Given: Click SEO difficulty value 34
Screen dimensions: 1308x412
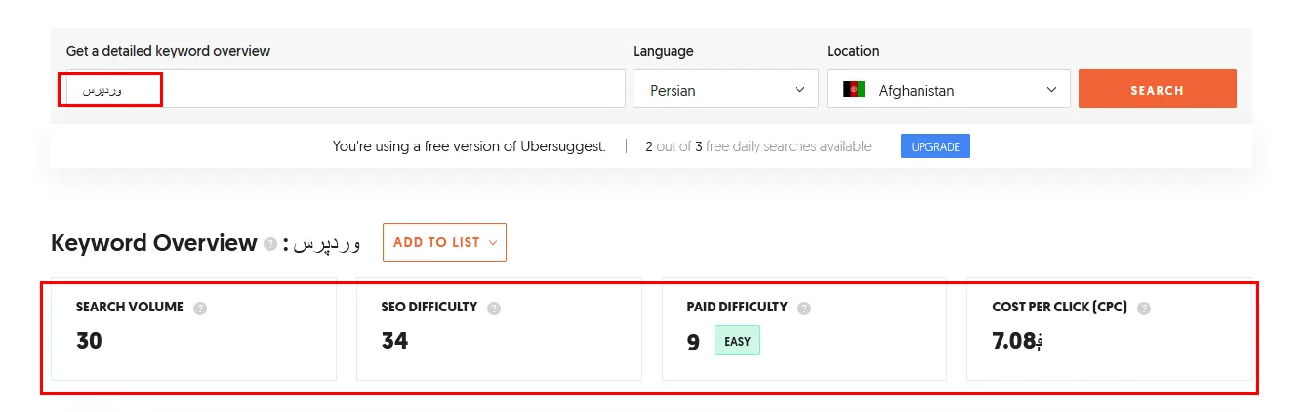Looking at the screenshot, I should coord(394,341).
